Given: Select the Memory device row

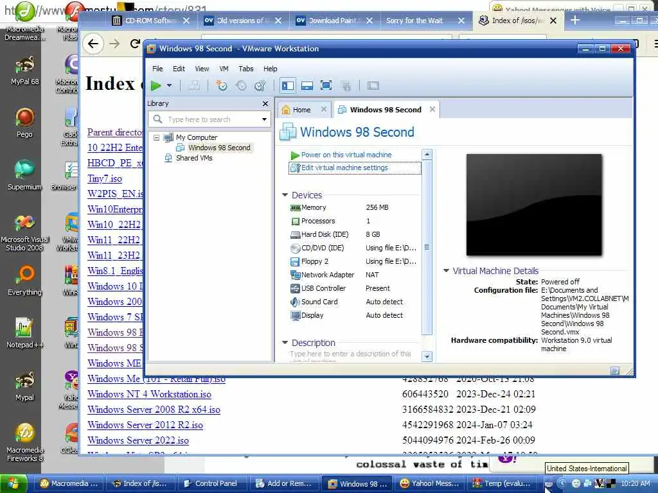Looking at the screenshot, I should point(354,207).
